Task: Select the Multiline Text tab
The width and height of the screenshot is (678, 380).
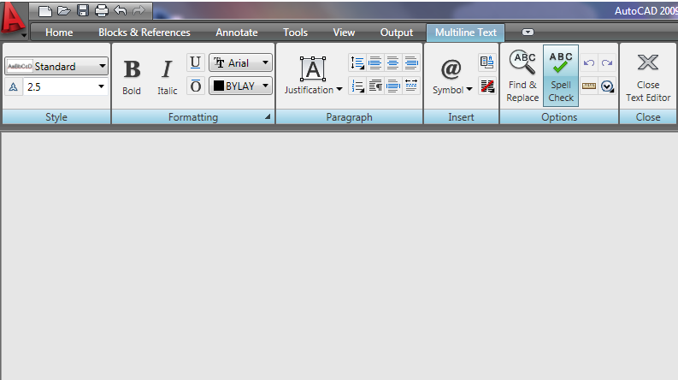Action: point(466,33)
